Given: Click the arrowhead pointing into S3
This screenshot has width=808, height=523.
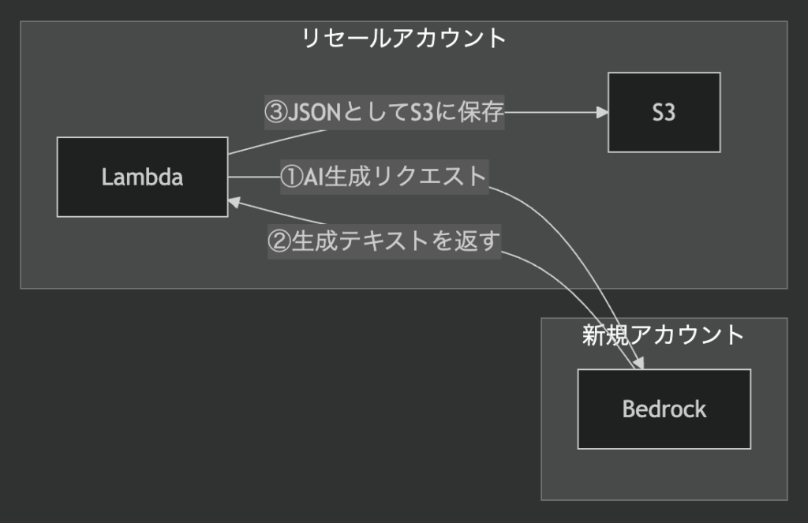Looking at the screenshot, I should pos(602,113).
